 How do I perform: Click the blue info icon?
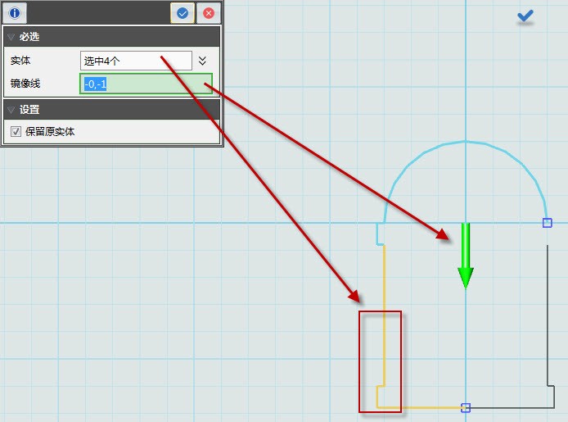point(16,13)
